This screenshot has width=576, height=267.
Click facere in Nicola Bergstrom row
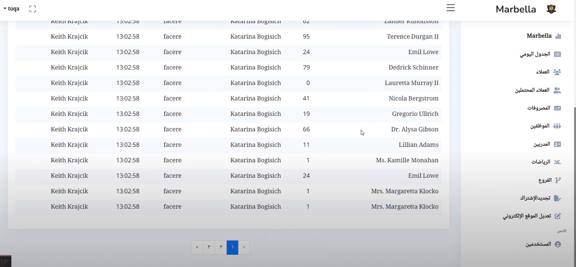172,99
